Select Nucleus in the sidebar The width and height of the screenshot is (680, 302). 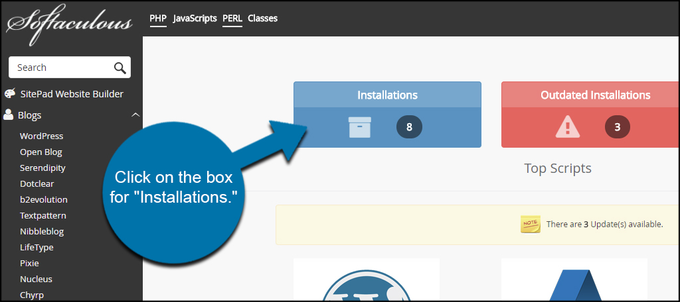36,279
